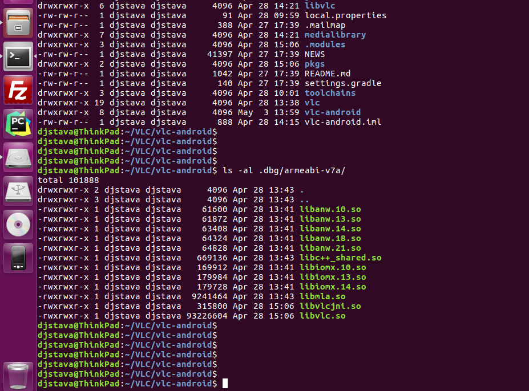Image resolution: width=529 pixels, height=391 pixels.
Task: Click libanw.21.so in the listing
Action: [x=330, y=248]
